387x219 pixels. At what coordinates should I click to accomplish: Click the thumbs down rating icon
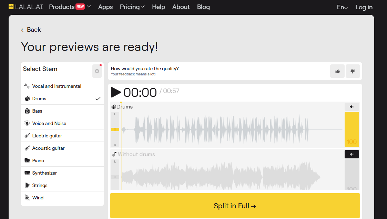click(353, 71)
